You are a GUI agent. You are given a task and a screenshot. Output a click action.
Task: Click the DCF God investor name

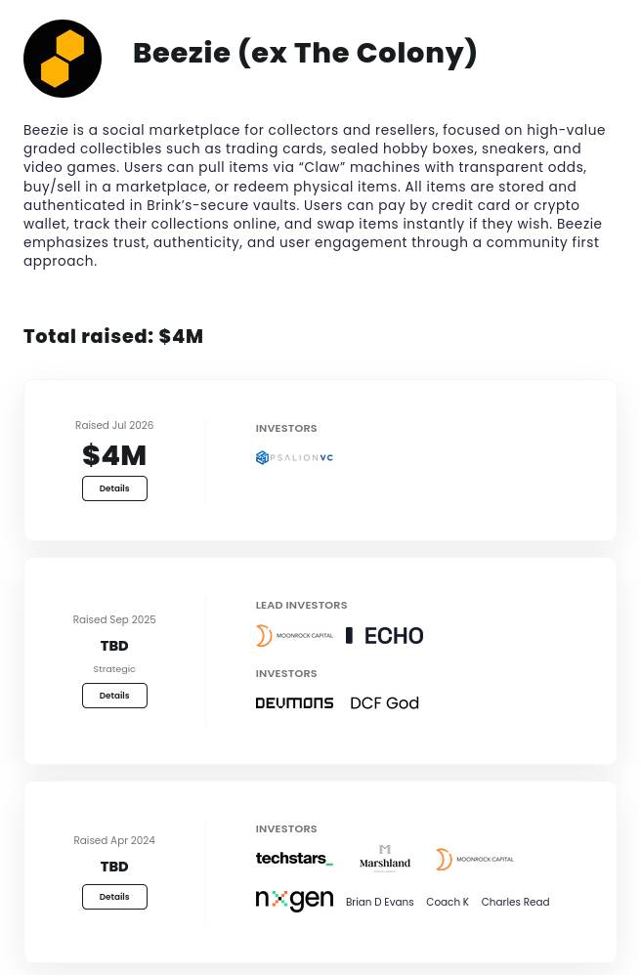pyautogui.click(x=385, y=702)
